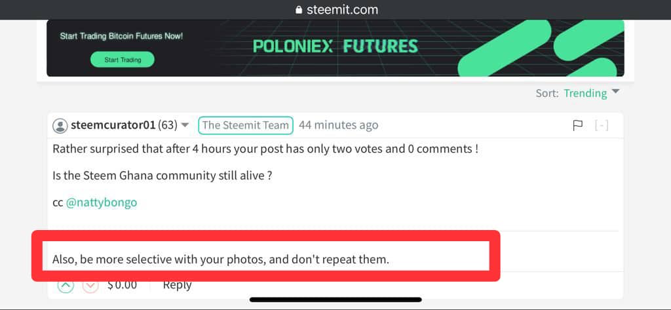The height and width of the screenshot is (310, 671).
Task: Click the highlighted "be more selective" sentence
Action: point(221,260)
